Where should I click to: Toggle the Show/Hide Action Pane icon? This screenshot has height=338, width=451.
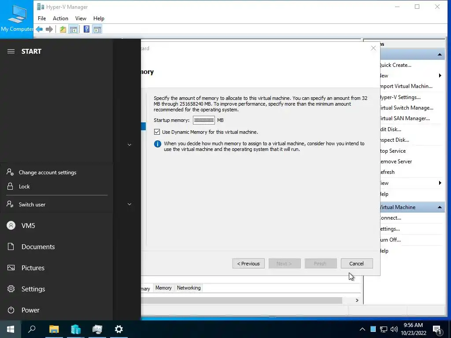click(97, 29)
